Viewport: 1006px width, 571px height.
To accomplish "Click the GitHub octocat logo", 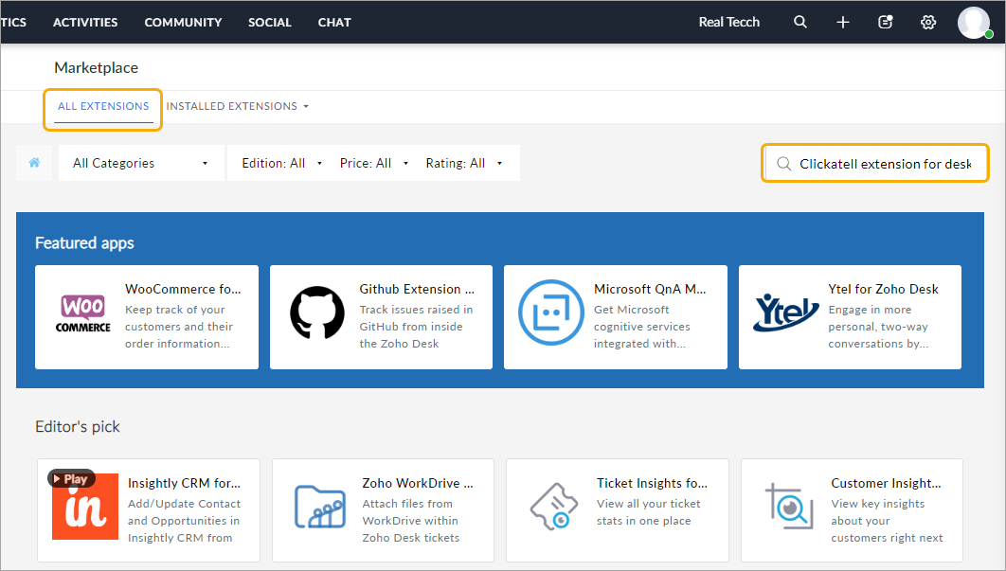I will [317, 312].
